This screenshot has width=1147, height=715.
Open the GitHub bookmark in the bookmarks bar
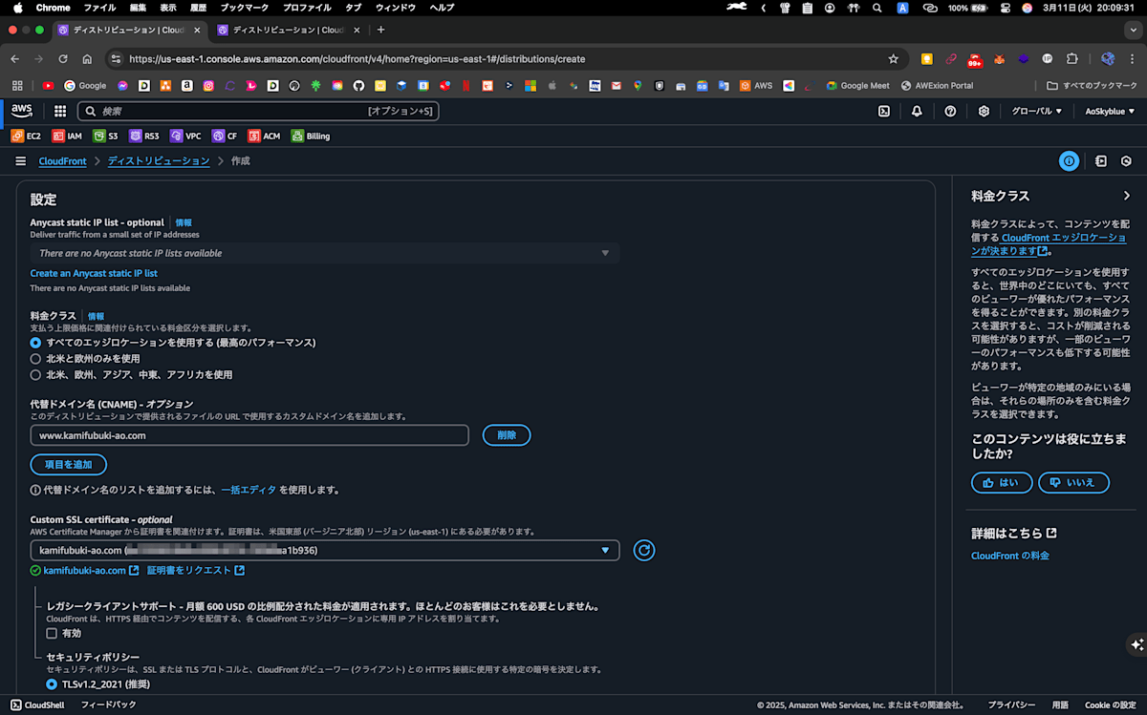(x=358, y=85)
